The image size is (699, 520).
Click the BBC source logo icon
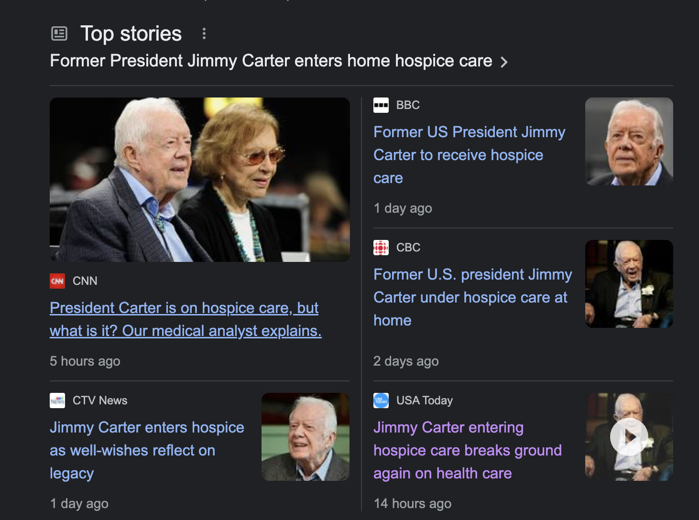[x=381, y=105]
